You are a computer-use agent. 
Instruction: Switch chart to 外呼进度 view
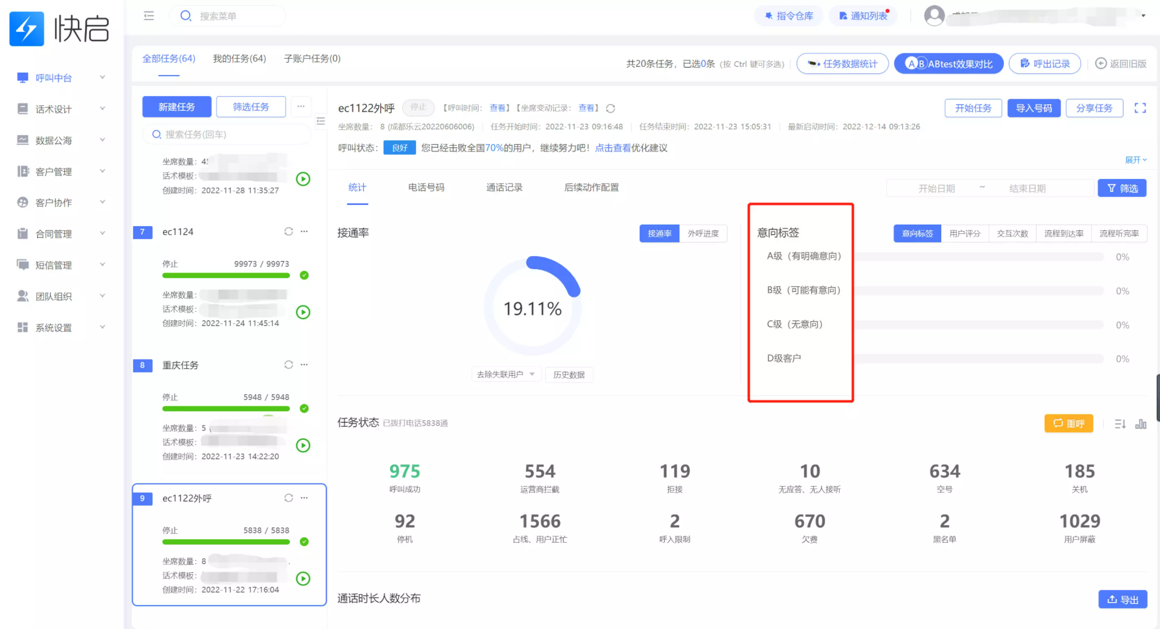pos(703,233)
